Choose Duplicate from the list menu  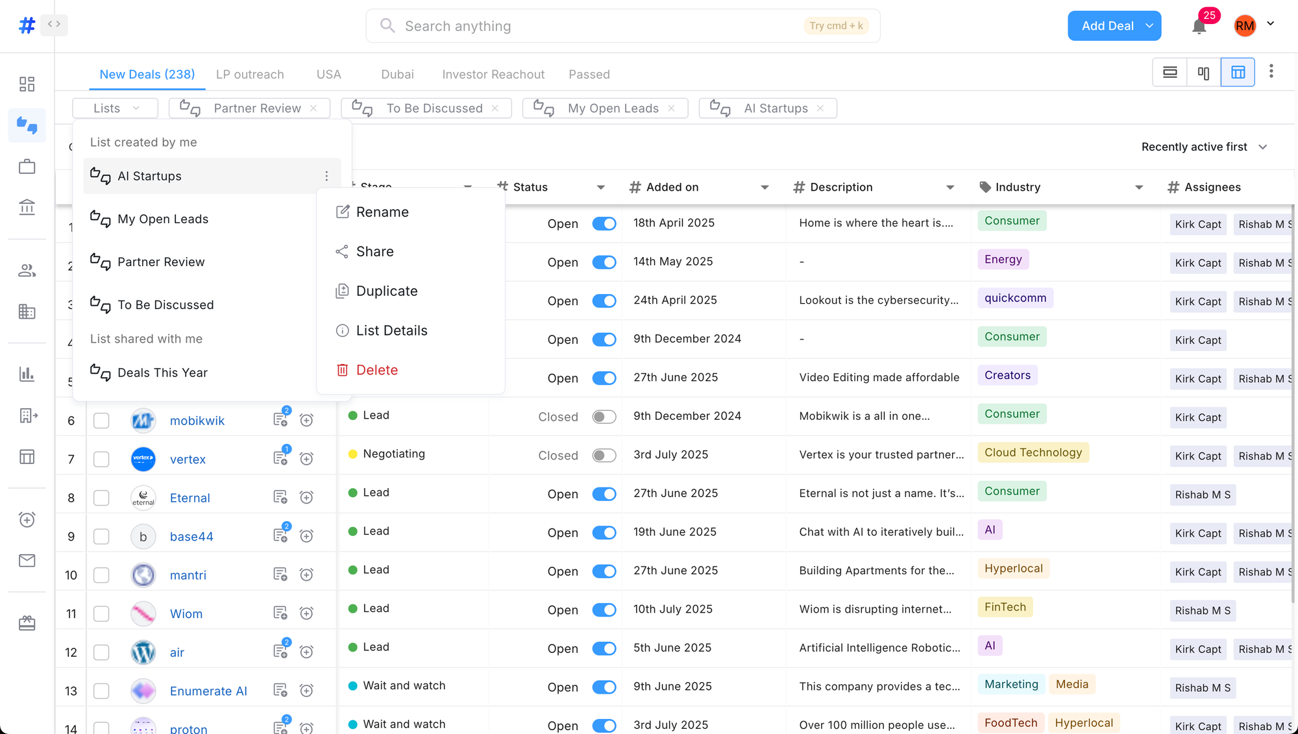point(410,291)
